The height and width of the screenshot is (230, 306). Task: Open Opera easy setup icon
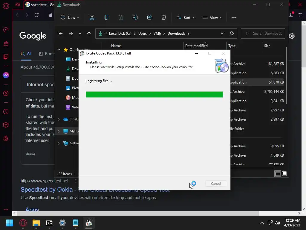[x=300, y=15]
